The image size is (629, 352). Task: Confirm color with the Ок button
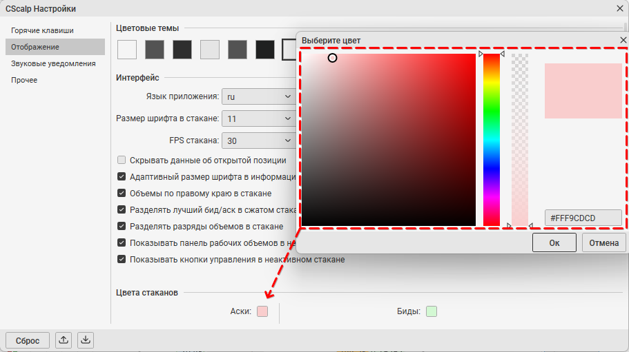(554, 242)
